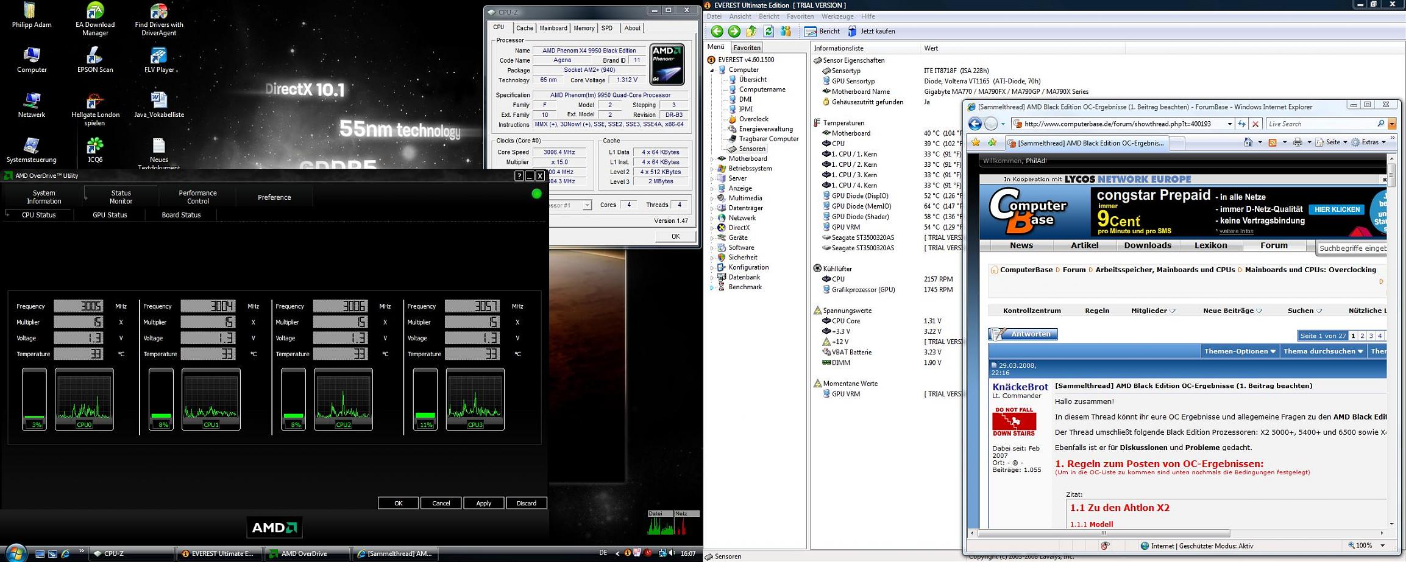Viewport: 1406px width, 562px height.
Task: Open the Bericht report tool in EVEREST
Action: pos(822,31)
